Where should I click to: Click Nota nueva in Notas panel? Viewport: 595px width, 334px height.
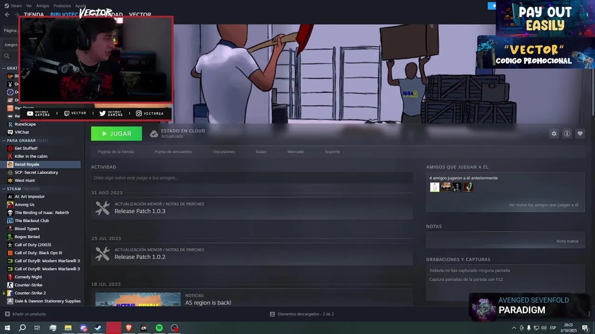click(x=567, y=241)
